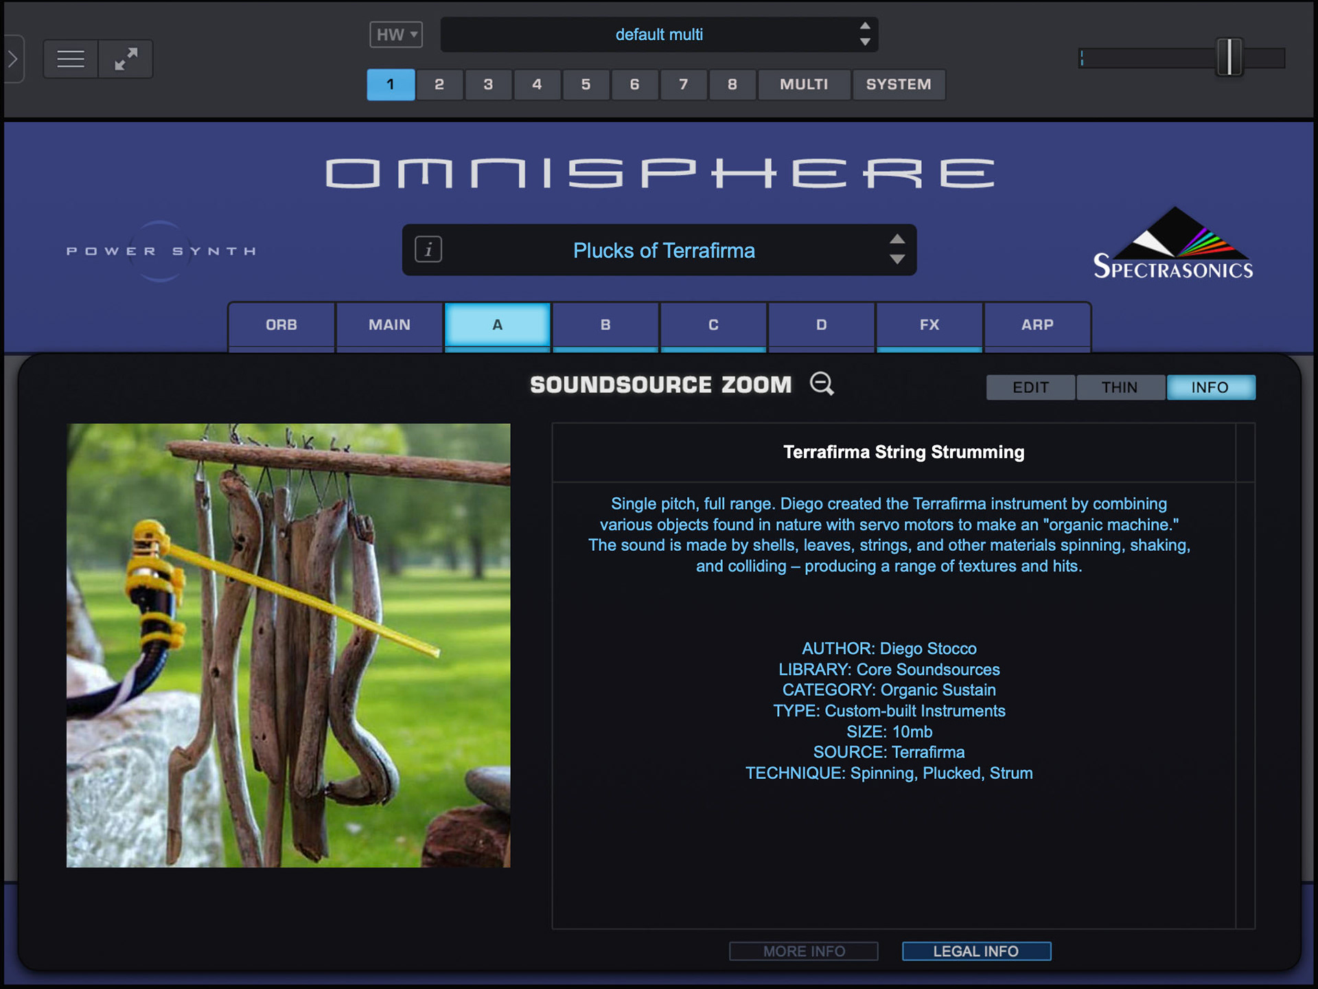Viewport: 1318px width, 989px height.
Task: Enable the EDIT view mode
Action: pyautogui.click(x=1030, y=387)
